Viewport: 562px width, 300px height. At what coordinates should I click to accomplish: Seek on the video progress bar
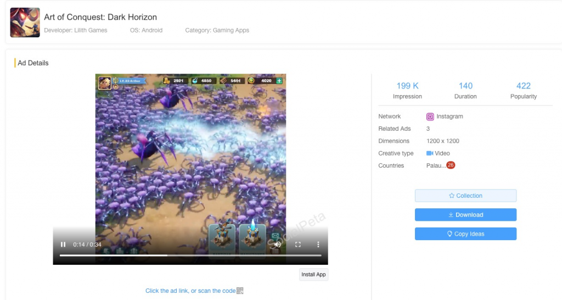pyautogui.click(x=190, y=255)
